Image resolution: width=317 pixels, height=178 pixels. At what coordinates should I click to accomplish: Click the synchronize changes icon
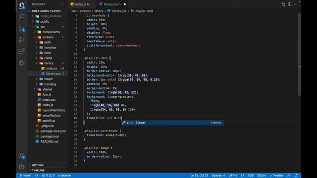pyautogui.click(x=36, y=176)
